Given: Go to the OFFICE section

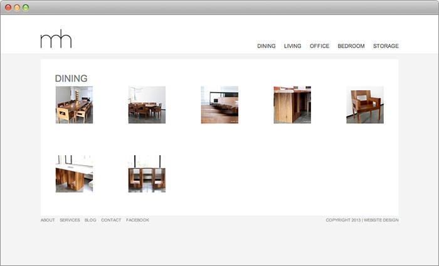Looking at the screenshot, I should [x=319, y=46].
